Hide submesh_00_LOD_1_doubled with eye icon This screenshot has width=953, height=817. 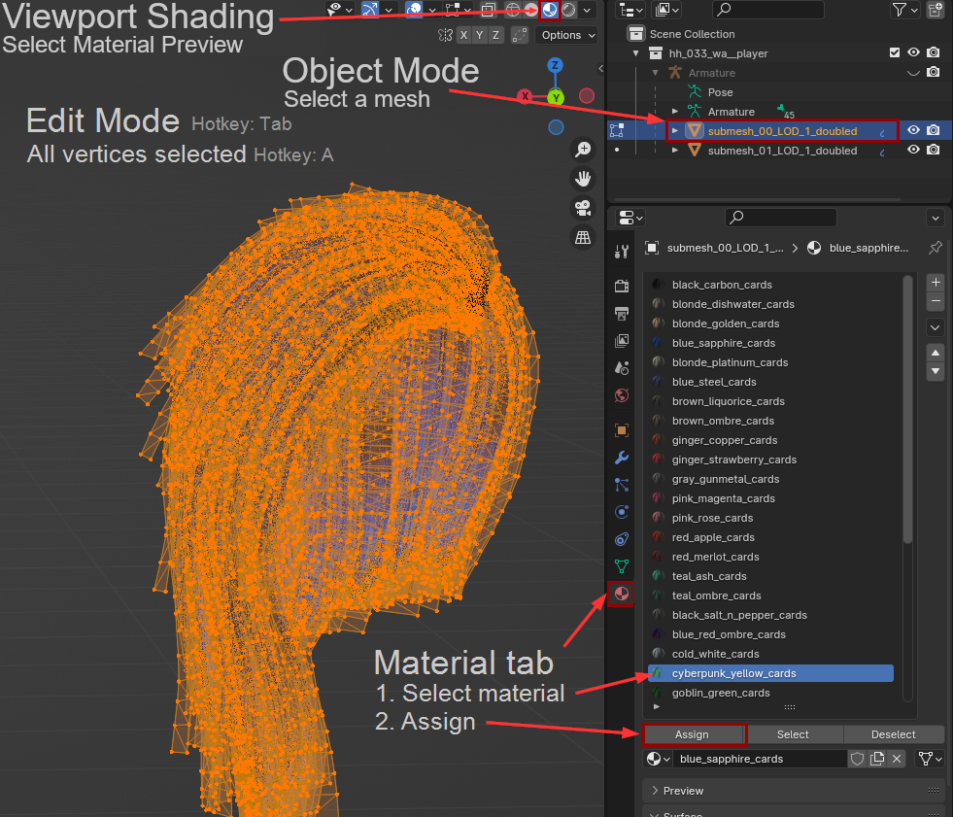[x=913, y=130]
